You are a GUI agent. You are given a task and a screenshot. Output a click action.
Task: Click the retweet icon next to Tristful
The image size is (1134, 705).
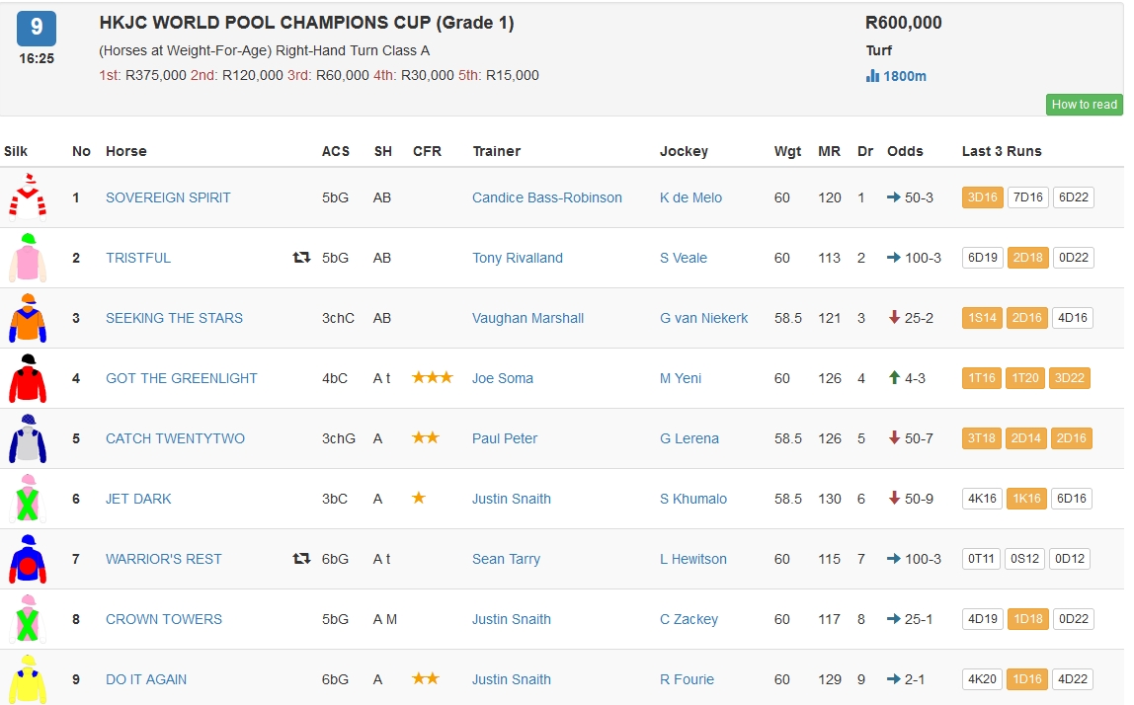(x=301, y=258)
